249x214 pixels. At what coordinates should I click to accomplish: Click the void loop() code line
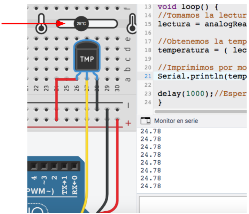[184, 7]
